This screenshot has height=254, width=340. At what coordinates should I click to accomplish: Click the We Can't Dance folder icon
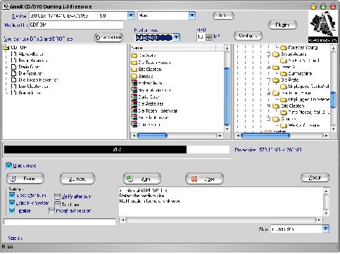point(284,125)
